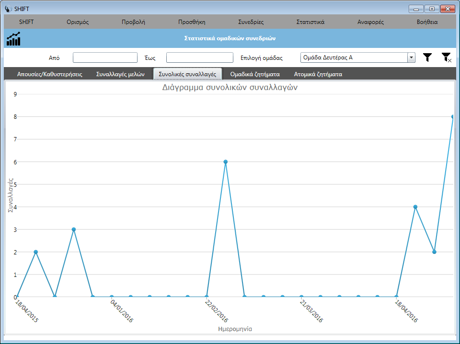Click the Στατιστικά ομαδικών συνεδριών header text
Image resolution: width=460 pixels, height=344 pixels.
coord(230,38)
